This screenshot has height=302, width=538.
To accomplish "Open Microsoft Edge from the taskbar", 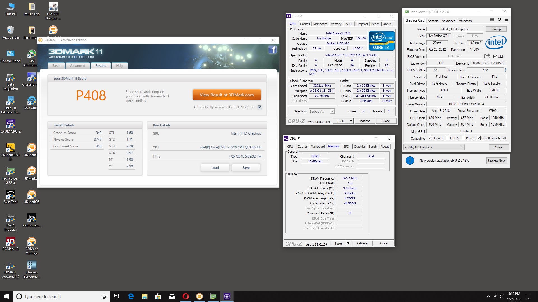I will click(x=131, y=296).
